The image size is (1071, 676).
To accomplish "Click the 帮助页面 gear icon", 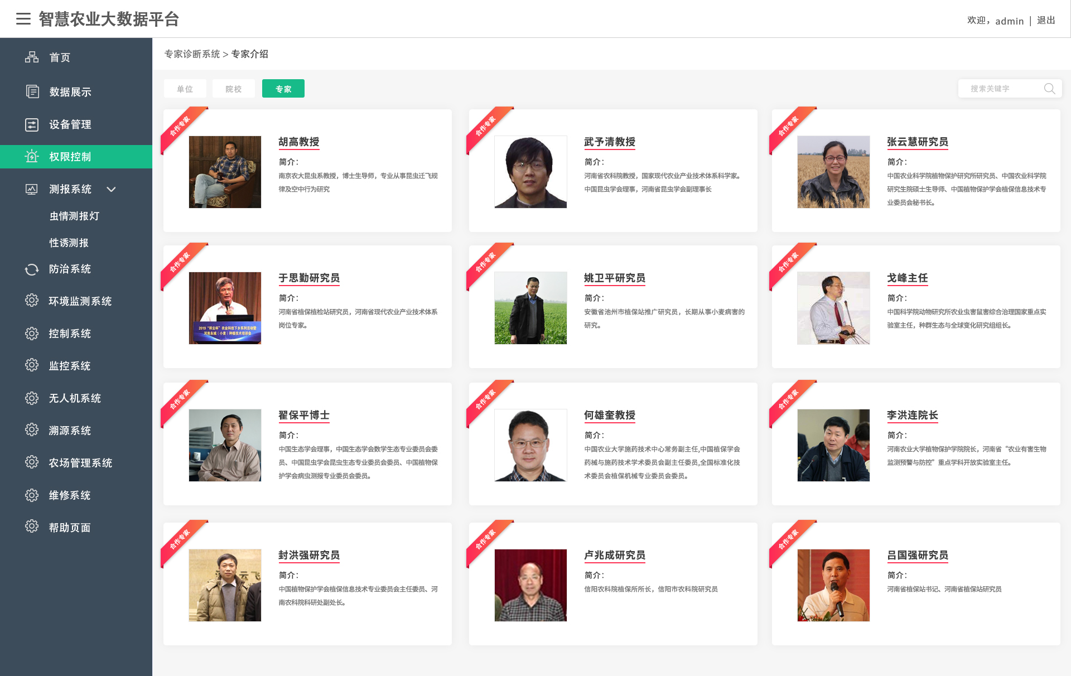I will coord(32,527).
